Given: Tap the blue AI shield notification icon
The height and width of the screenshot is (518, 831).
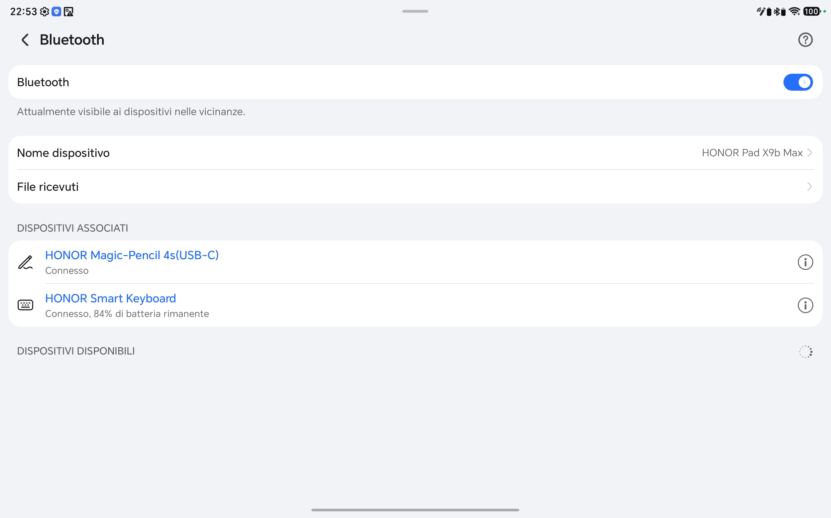Looking at the screenshot, I should click(x=56, y=12).
